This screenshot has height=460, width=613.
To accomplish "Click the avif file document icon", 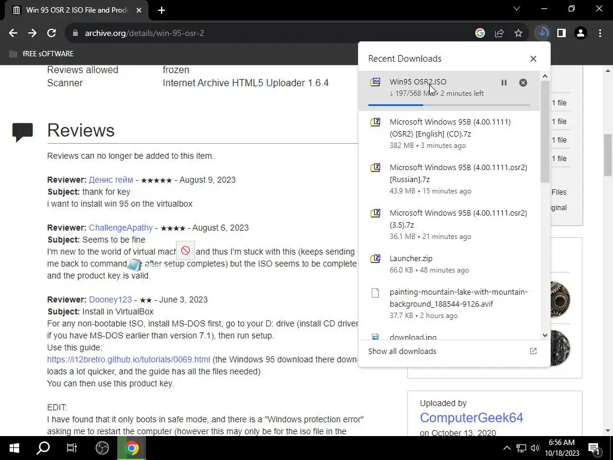I will tap(375, 292).
